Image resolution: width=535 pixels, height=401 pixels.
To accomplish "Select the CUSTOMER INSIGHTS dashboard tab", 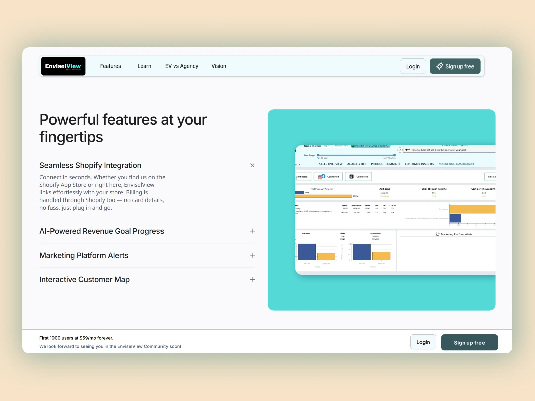I will click(419, 164).
